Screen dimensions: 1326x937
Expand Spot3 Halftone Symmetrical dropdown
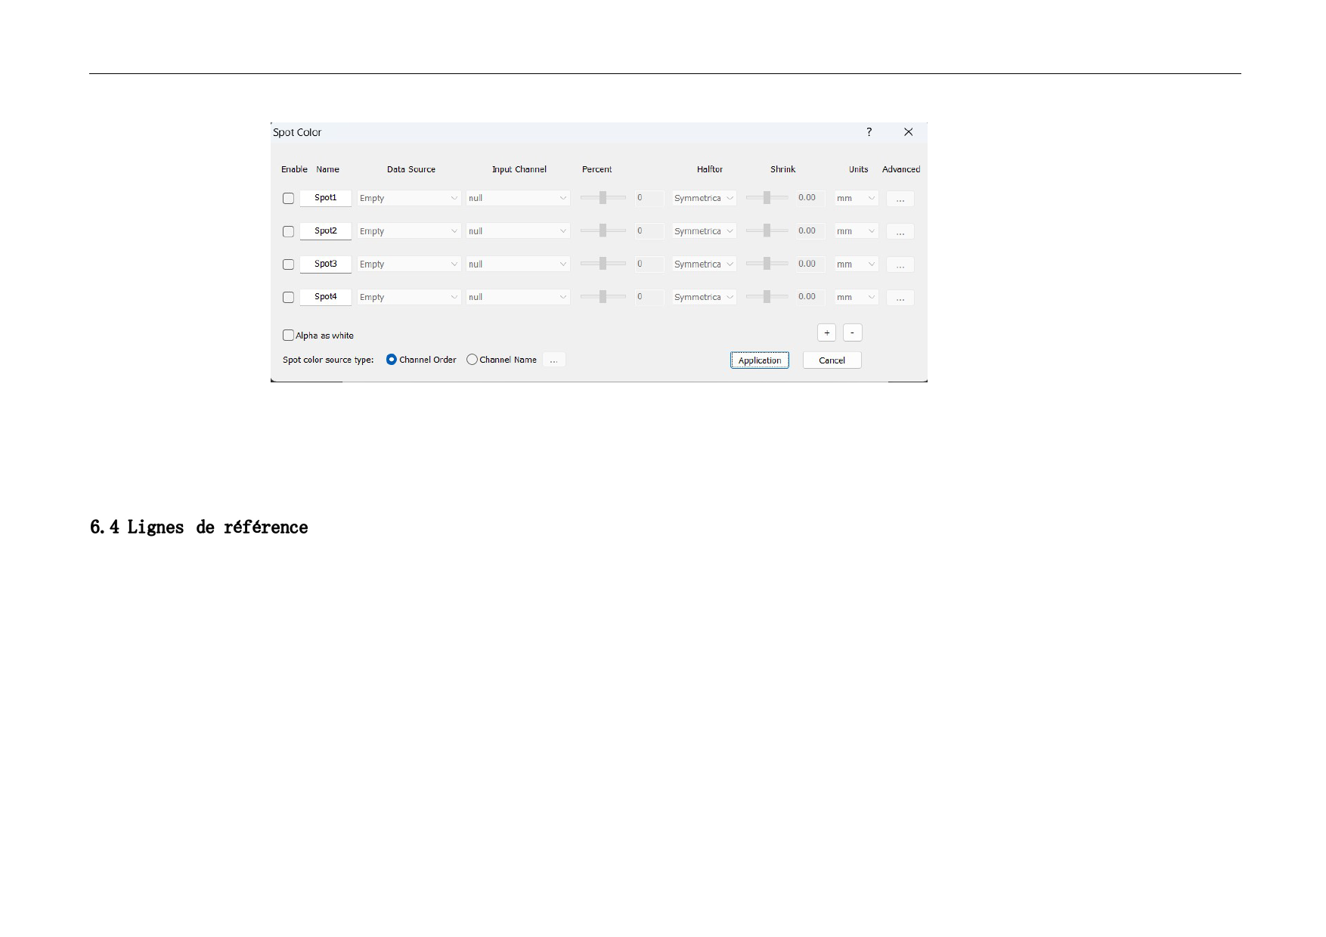pyautogui.click(x=704, y=264)
